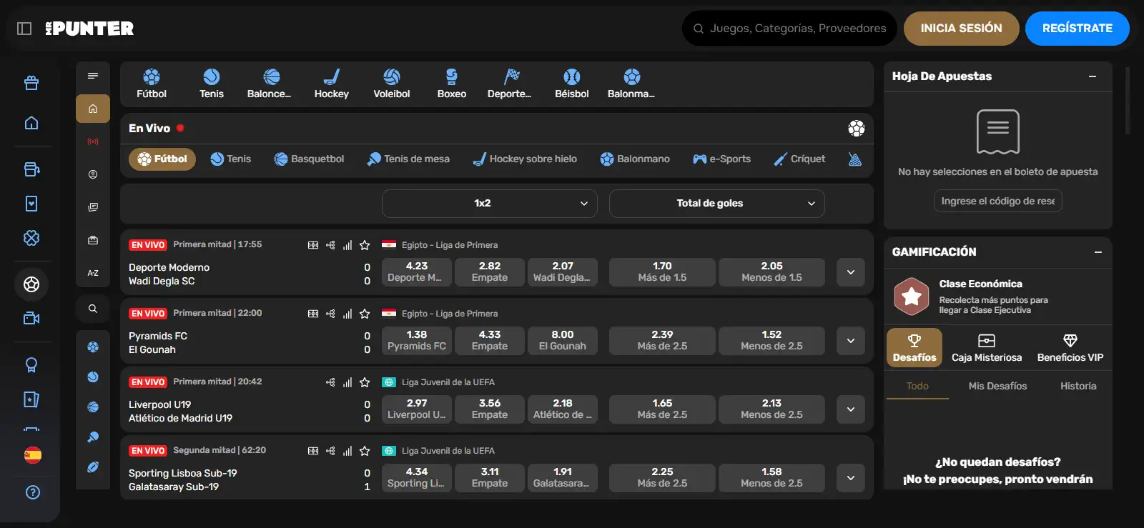
Task: Expand more markets for Pyramids FC match
Action: click(x=851, y=341)
